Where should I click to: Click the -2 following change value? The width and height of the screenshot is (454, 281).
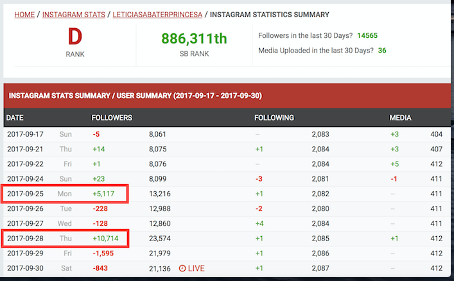(x=259, y=209)
